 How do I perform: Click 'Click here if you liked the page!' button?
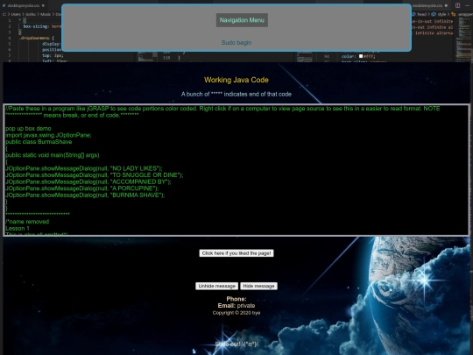[x=236, y=253]
